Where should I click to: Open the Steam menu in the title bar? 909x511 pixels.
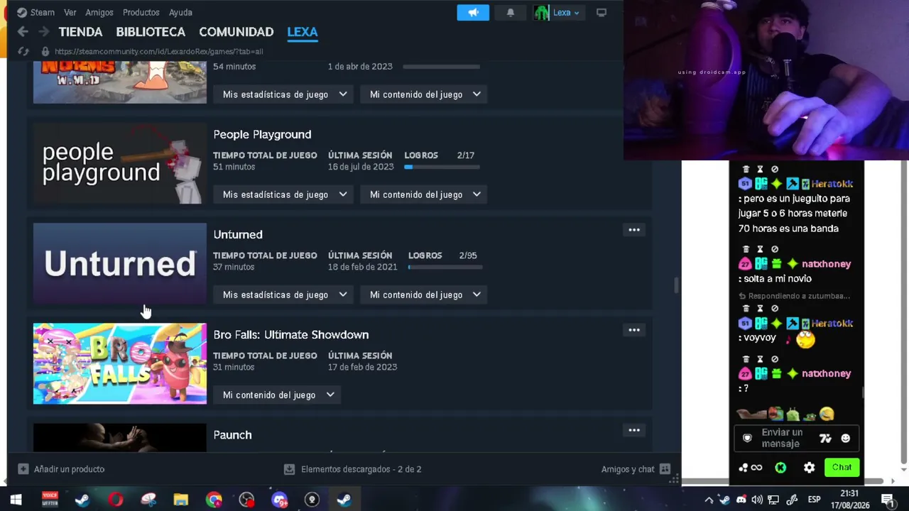click(x=36, y=12)
